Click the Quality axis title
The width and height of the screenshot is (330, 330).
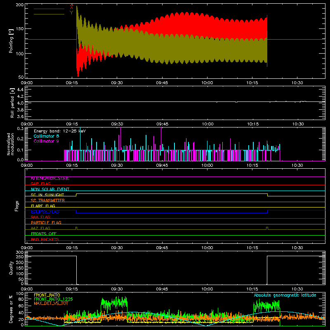tap(11, 268)
